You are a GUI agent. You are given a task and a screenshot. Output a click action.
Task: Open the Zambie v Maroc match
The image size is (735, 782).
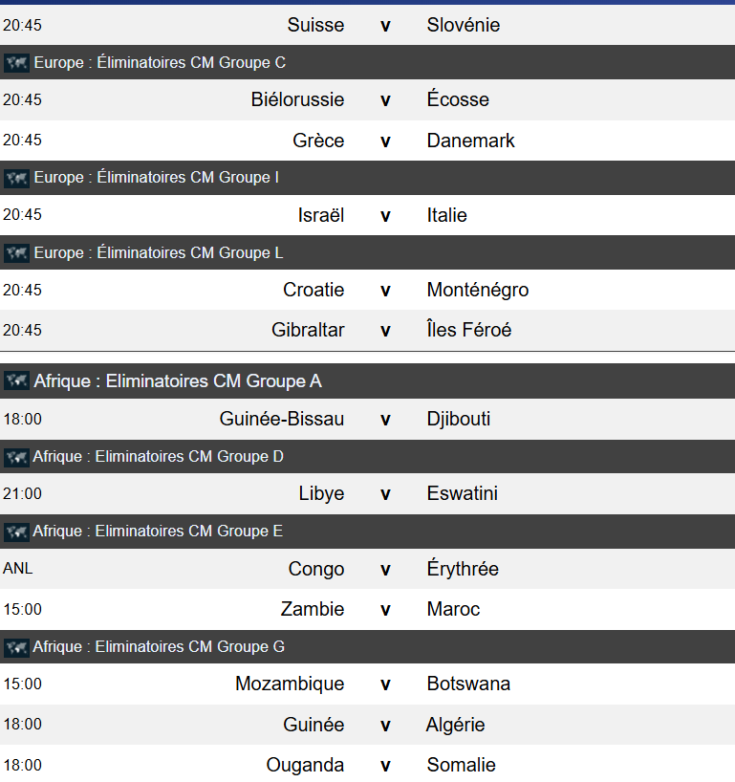[x=385, y=609]
